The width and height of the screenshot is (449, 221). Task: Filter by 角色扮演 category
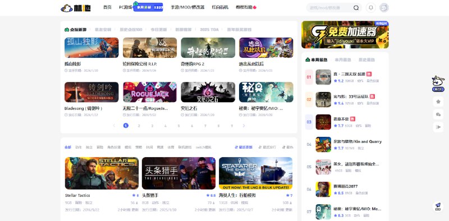(x=114, y=147)
